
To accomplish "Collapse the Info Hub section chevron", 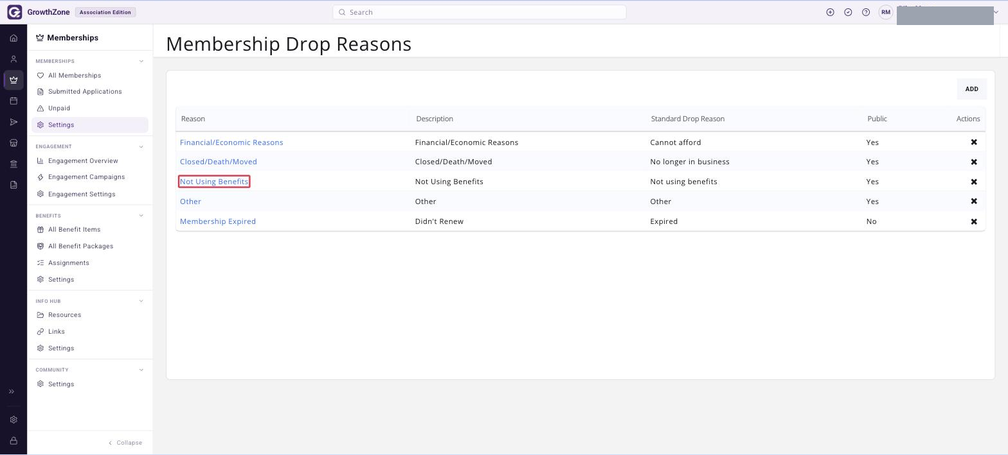I will coord(141,301).
